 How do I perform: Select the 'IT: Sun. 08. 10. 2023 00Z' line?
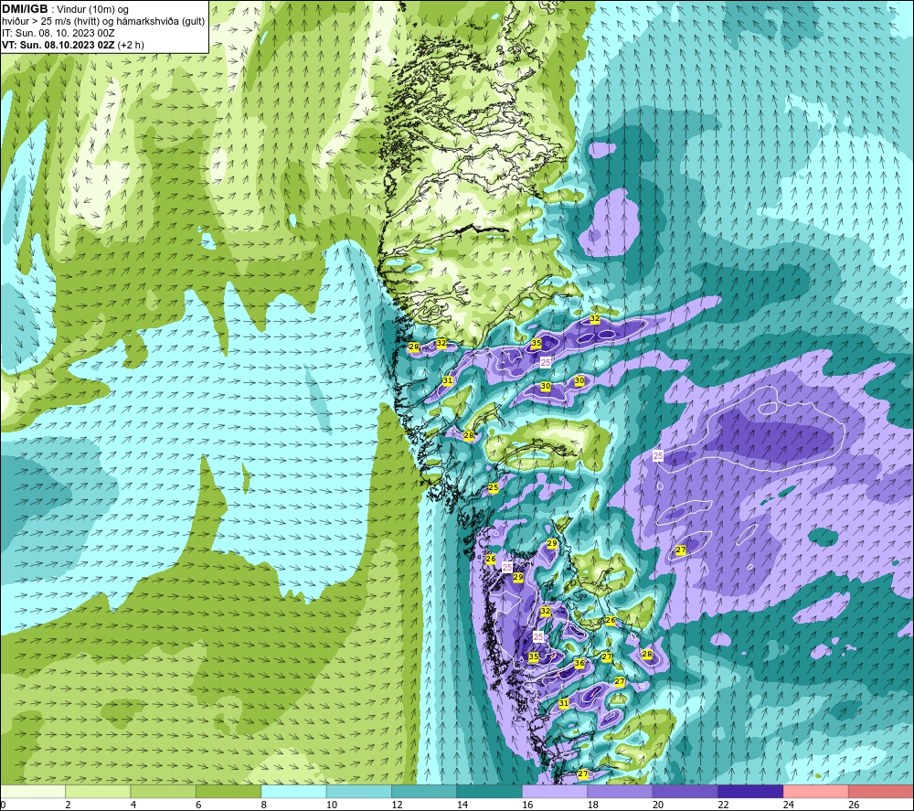tap(58, 33)
